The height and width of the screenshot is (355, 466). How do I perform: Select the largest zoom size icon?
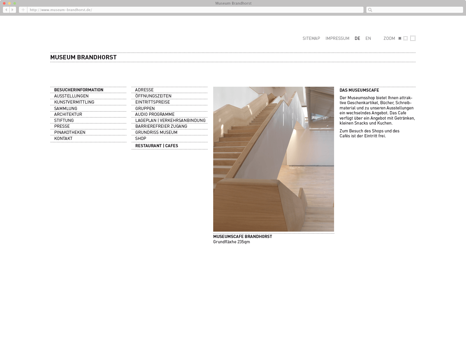(413, 38)
